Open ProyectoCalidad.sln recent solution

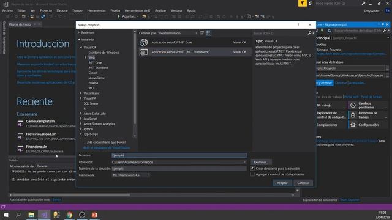click(x=41, y=134)
